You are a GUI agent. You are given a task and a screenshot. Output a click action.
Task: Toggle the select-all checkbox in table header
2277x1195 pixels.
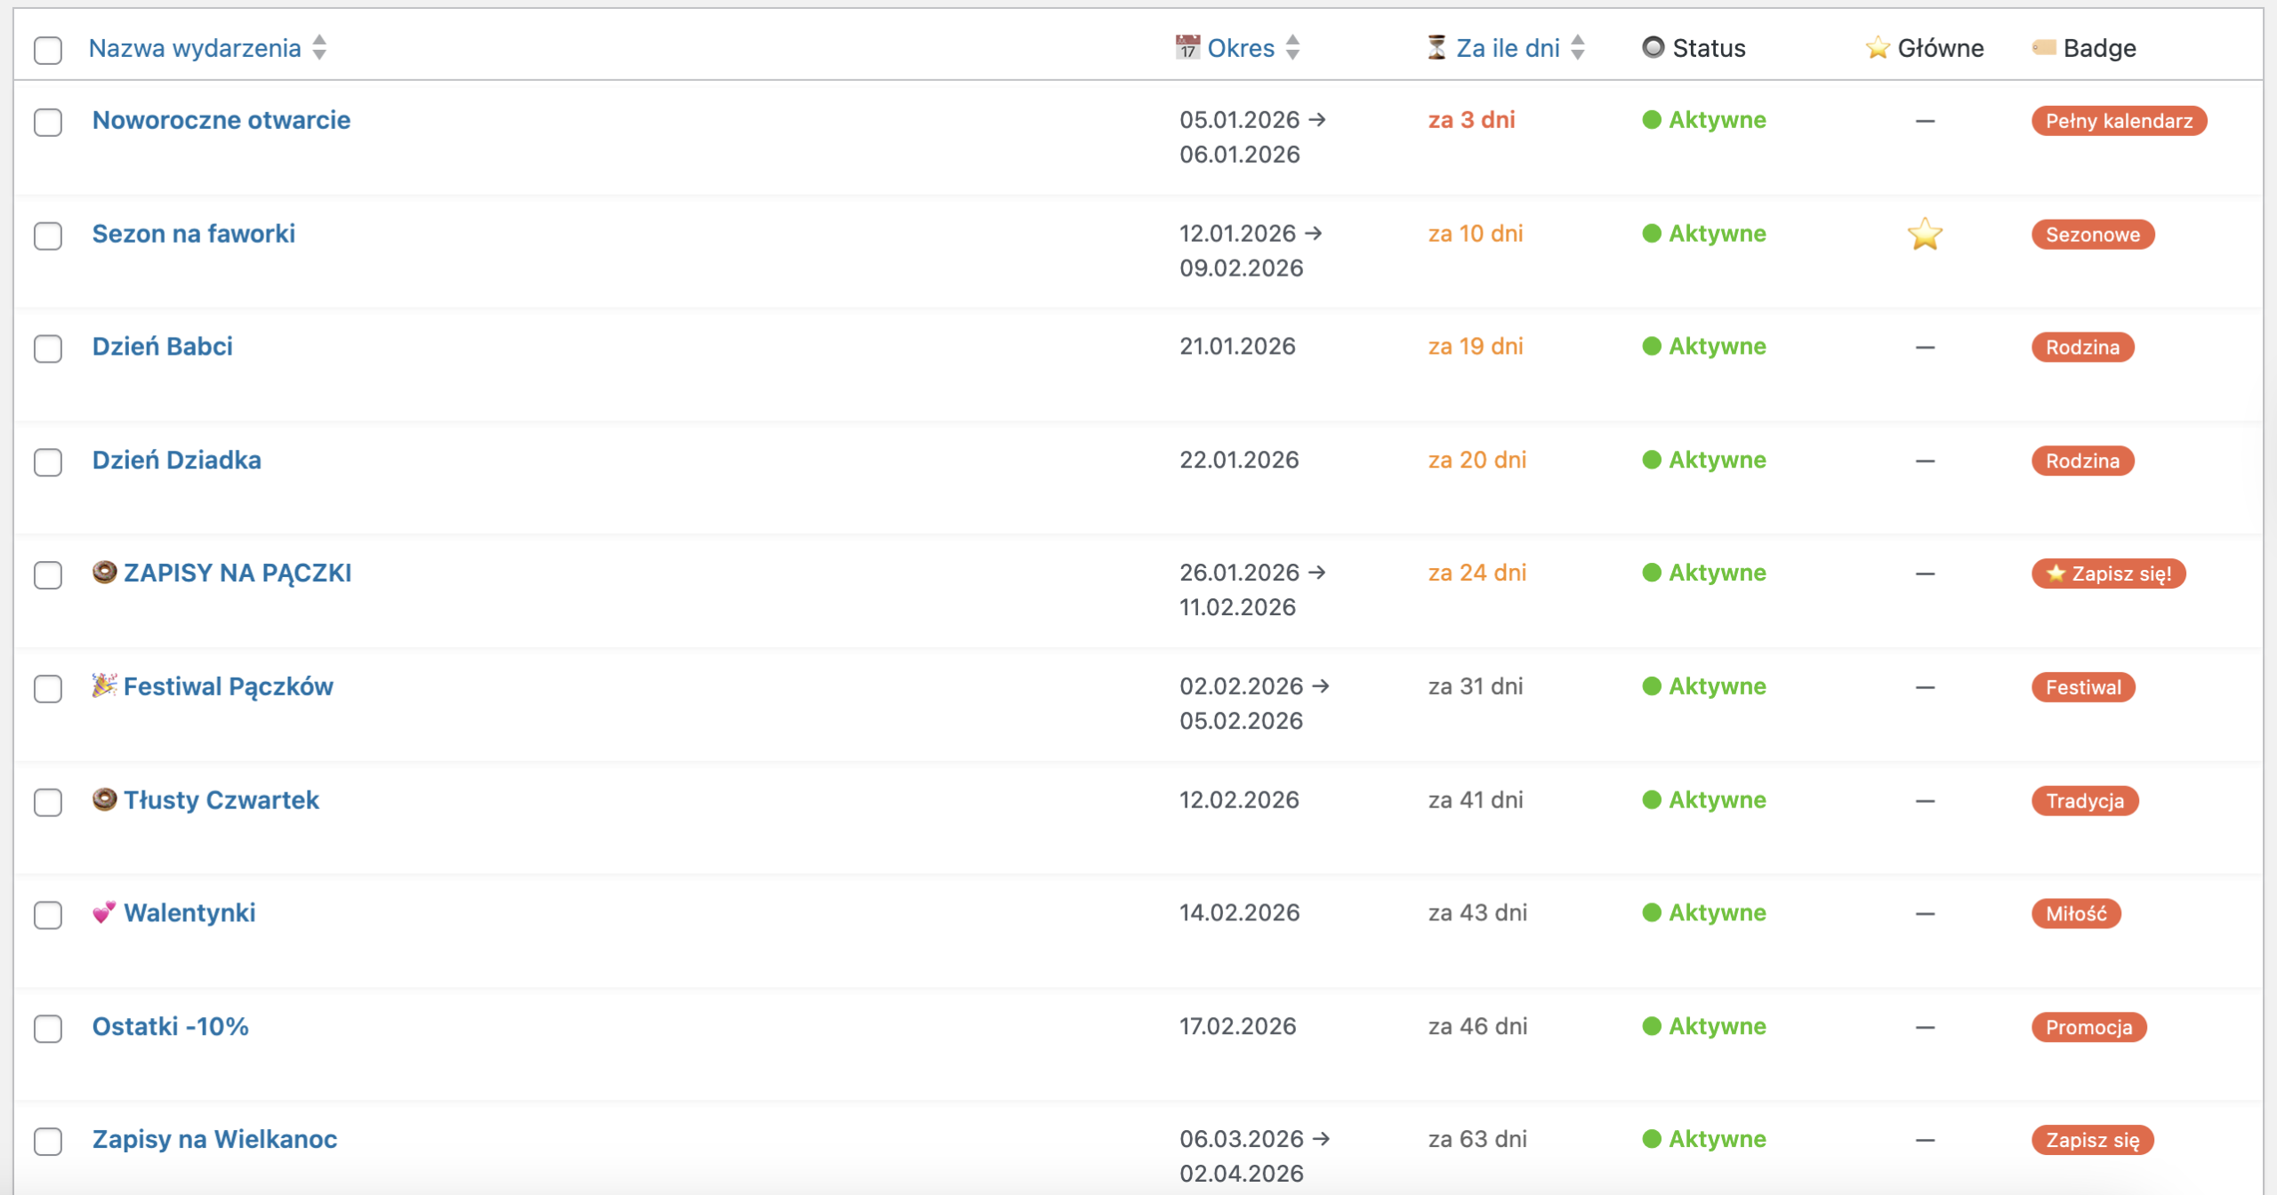pyautogui.click(x=48, y=50)
